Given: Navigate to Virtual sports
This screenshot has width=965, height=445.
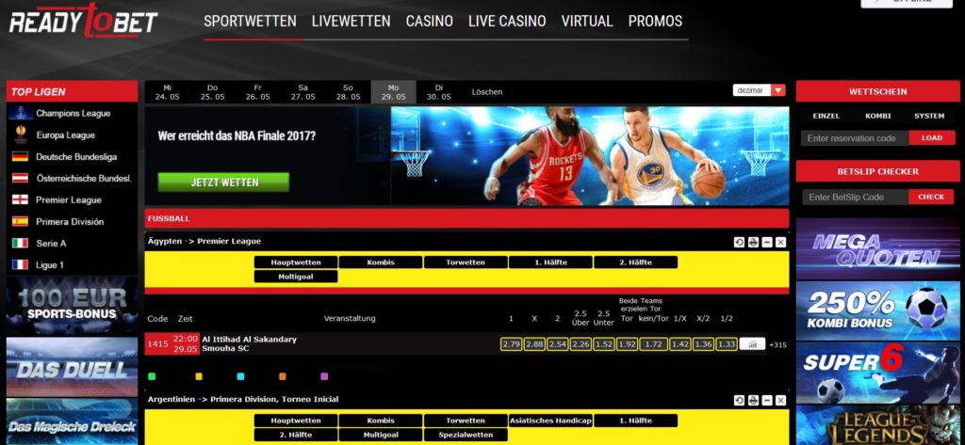Looking at the screenshot, I should [587, 22].
